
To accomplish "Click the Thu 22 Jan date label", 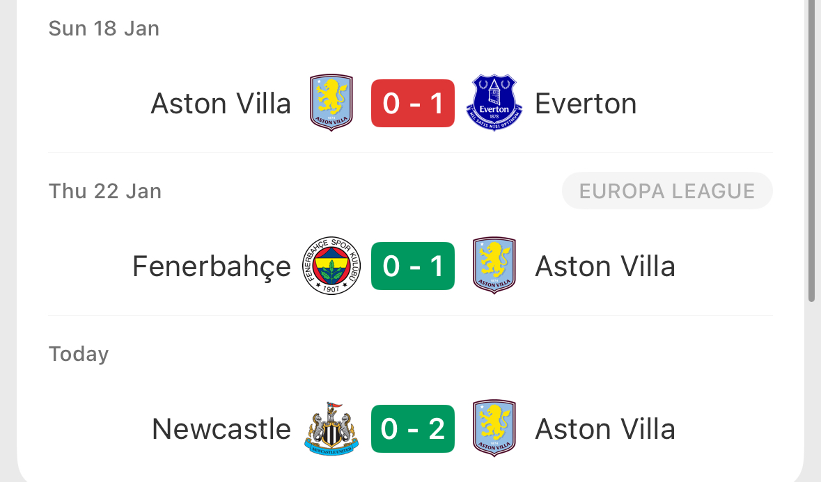I will click(105, 191).
